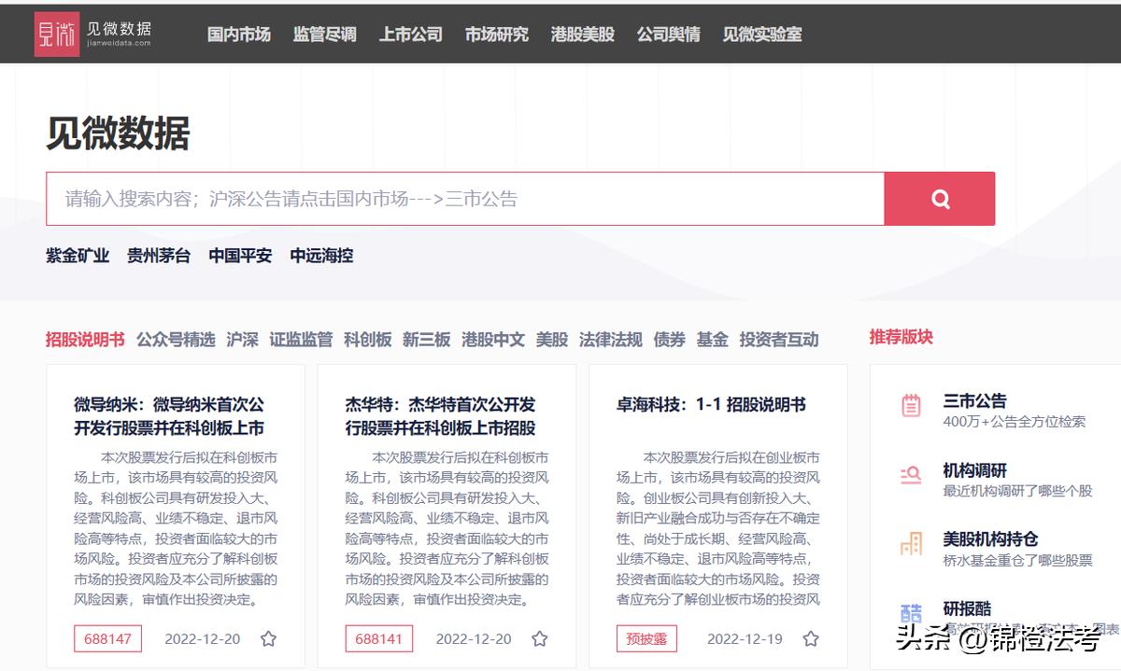The height and width of the screenshot is (671, 1121).
Task: Expand the 上市公司 dropdown menu
Action: (x=409, y=35)
